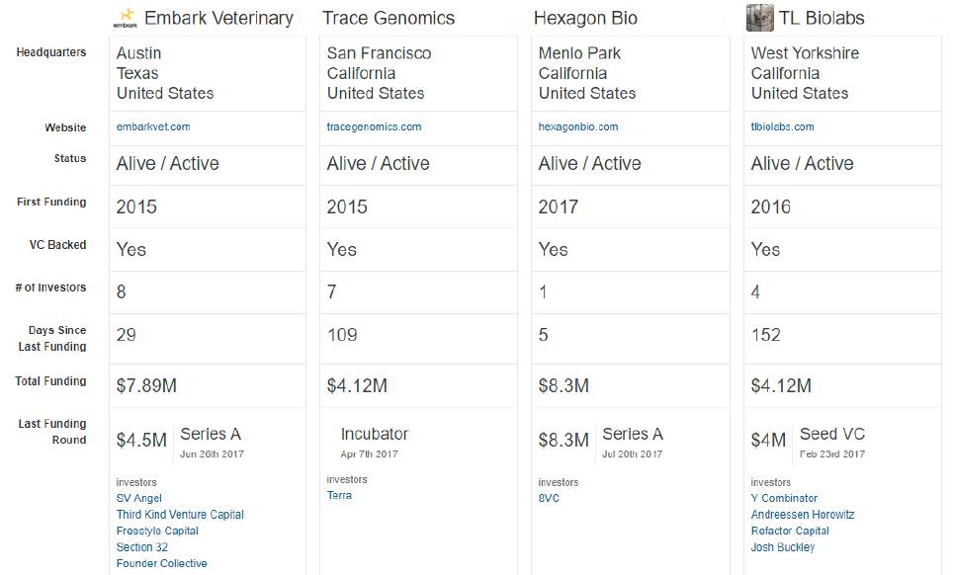Visit the tlbiolabs.com website link
954x575 pixels.
782,127
